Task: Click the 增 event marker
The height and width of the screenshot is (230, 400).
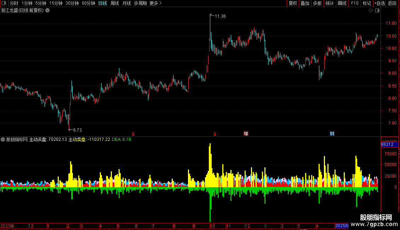Action: pos(246,134)
